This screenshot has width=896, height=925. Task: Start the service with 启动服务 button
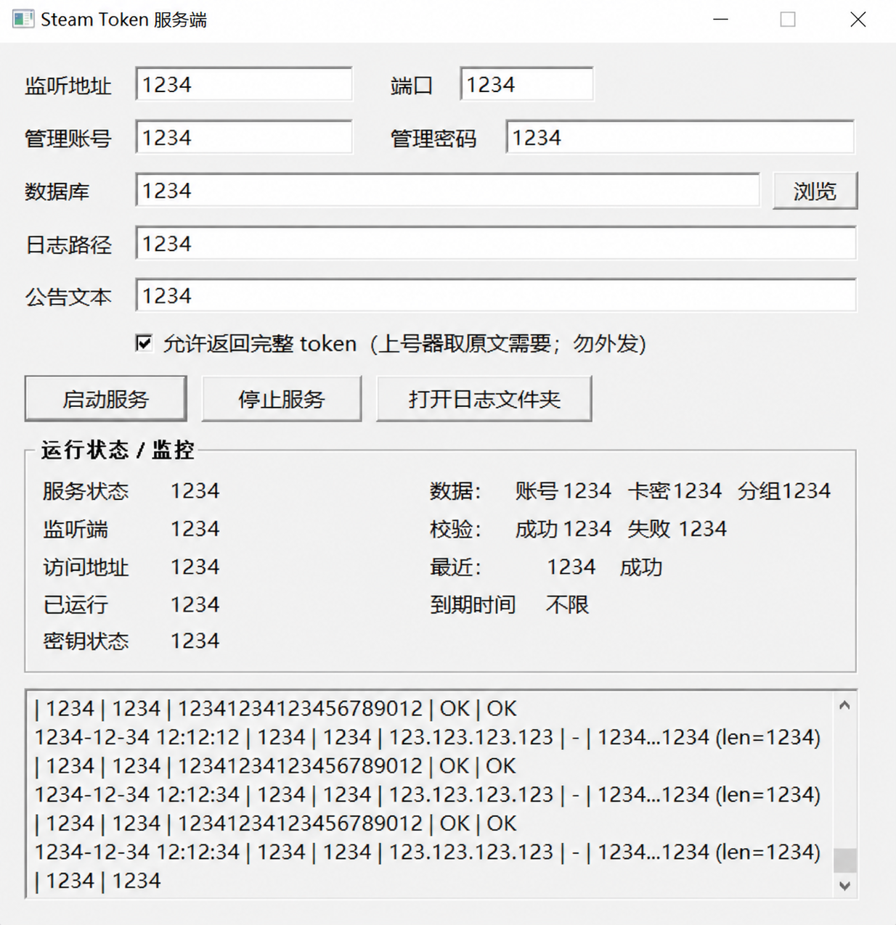coord(105,398)
